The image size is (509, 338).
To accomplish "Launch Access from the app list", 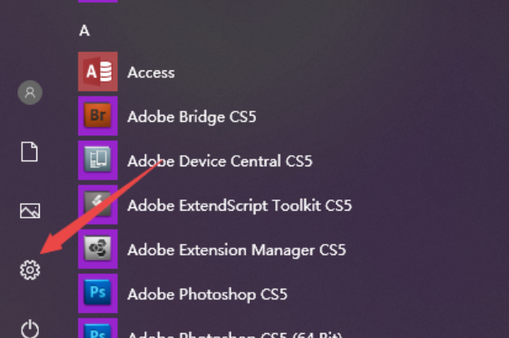I will 151,72.
